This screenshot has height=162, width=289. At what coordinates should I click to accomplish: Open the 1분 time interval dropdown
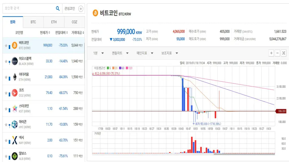98,53
